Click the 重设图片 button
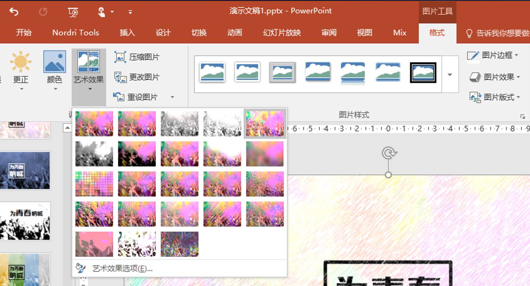This screenshot has width=530, height=286. click(x=136, y=97)
